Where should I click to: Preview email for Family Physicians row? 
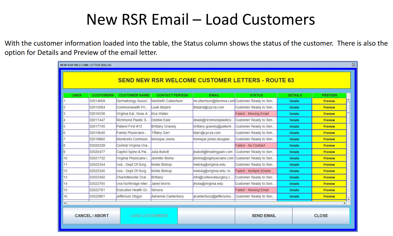pos(329,133)
